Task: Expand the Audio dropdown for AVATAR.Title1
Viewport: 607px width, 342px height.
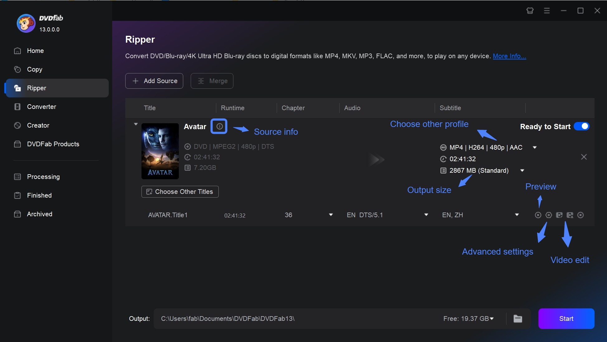Action: [425, 214]
